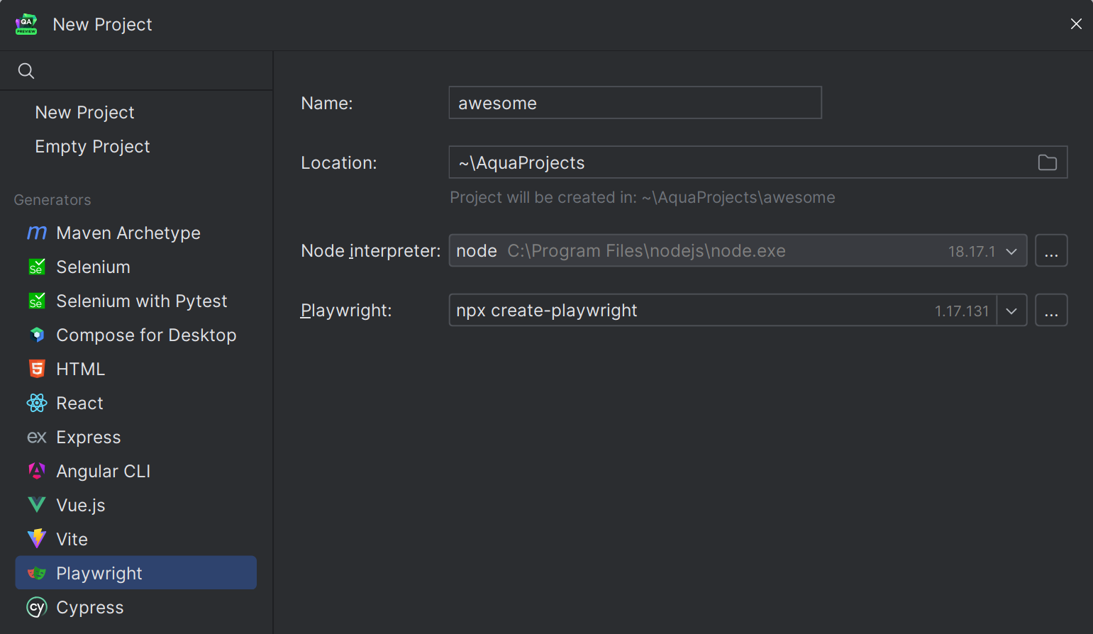The image size is (1093, 634).
Task: Select the Maven Archetype generator icon
Action: (37, 233)
